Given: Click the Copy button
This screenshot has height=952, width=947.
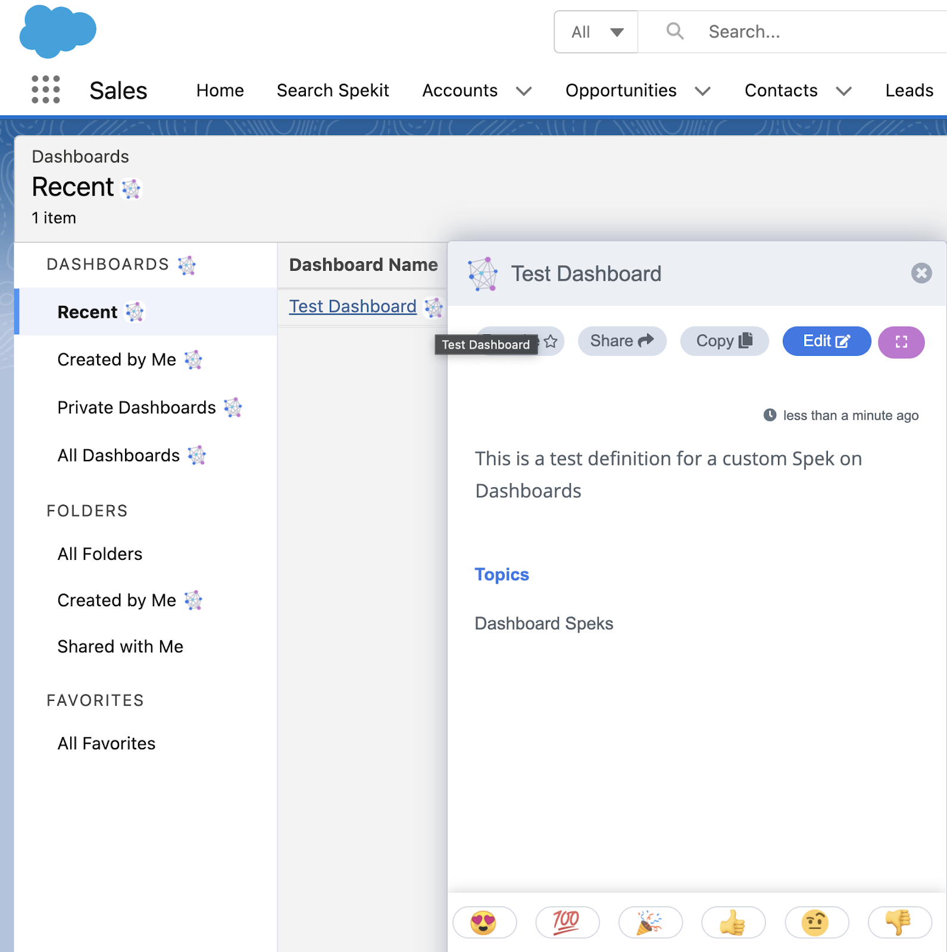Looking at the screenshot, I should (x=724, y=341).
